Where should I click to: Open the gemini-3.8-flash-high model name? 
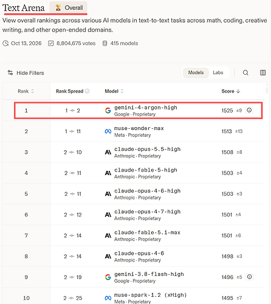(149, 274)
